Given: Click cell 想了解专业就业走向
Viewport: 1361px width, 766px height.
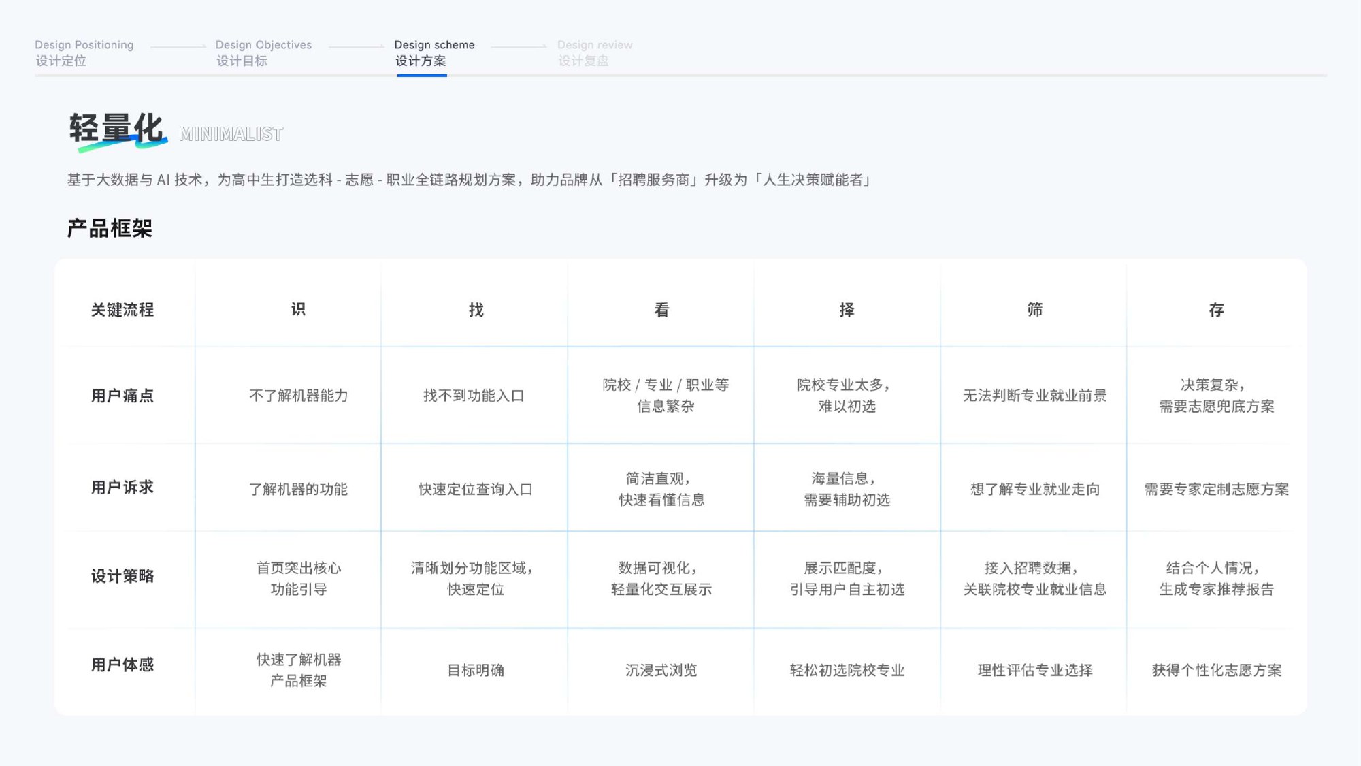Looking at the screenshot, I should point(1035,489).
